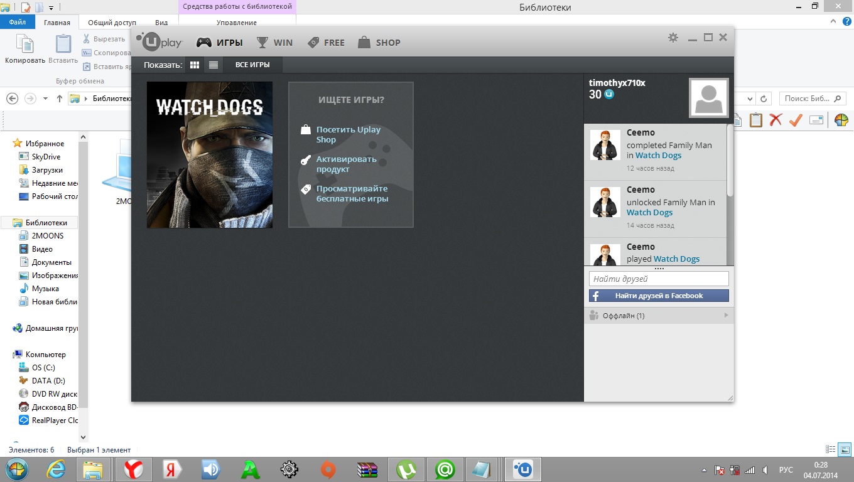This screenshot has width=854, height=482.
Task: Click Explorer up-folder arrow
Action: coord(60,99)
